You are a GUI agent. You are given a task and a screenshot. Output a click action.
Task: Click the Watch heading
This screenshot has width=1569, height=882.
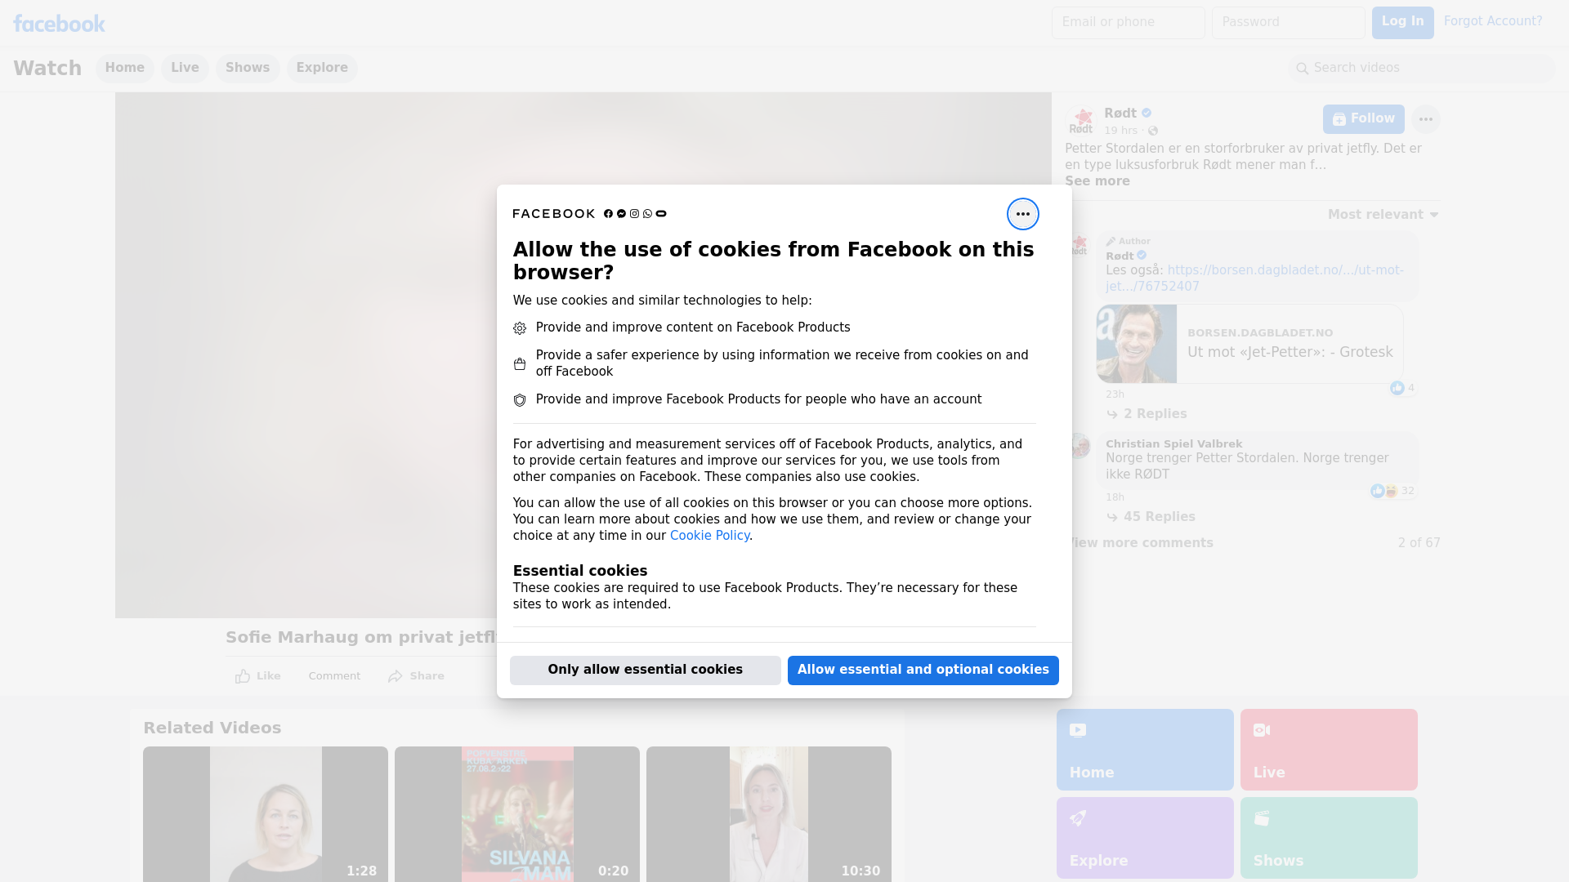47,68
